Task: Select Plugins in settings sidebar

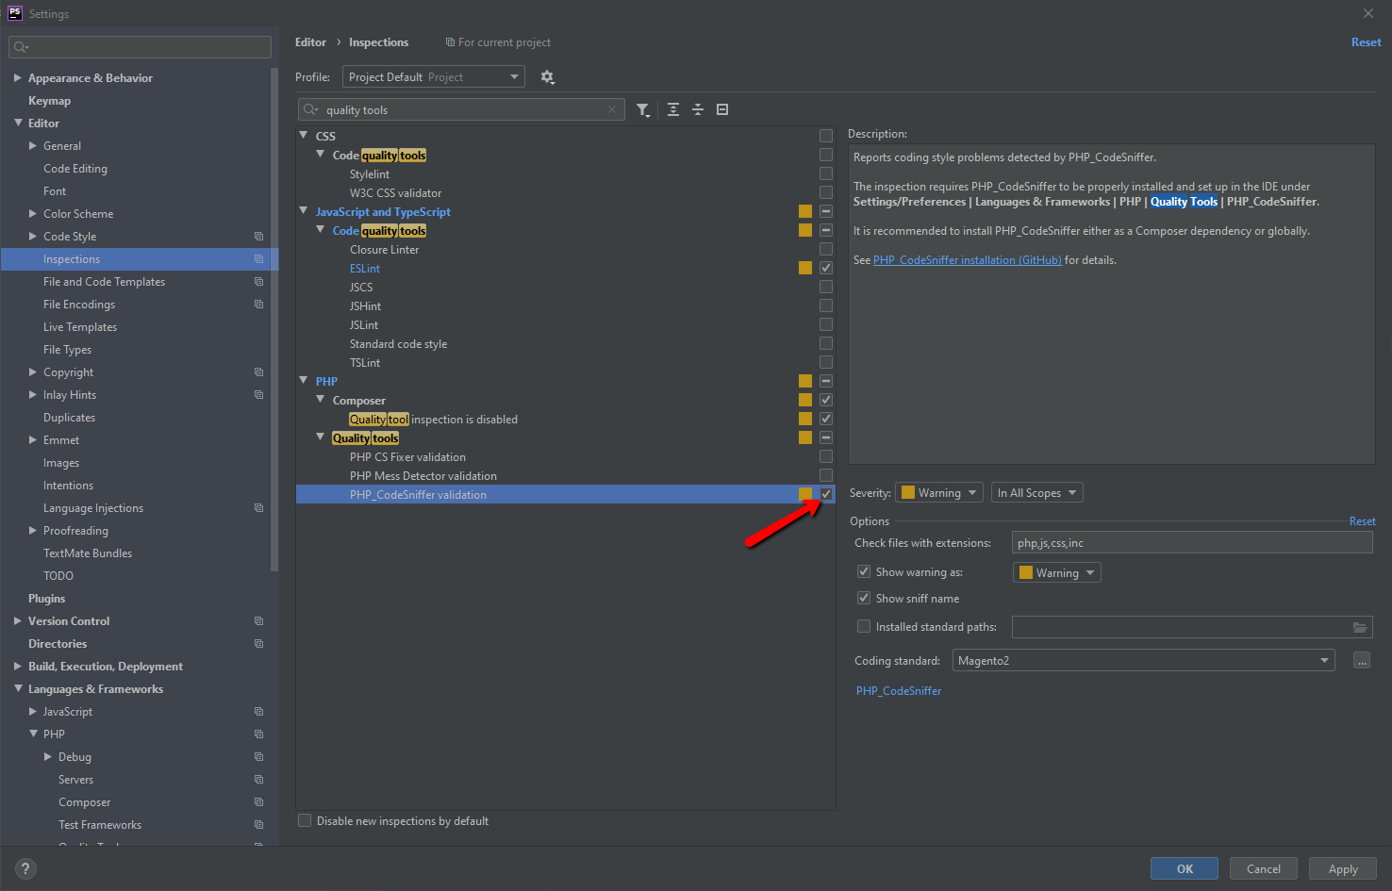Action: click(46, 599)
